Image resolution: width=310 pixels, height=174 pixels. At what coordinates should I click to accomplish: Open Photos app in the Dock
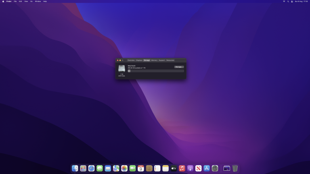pyautogui.click(x=124, y=168)
